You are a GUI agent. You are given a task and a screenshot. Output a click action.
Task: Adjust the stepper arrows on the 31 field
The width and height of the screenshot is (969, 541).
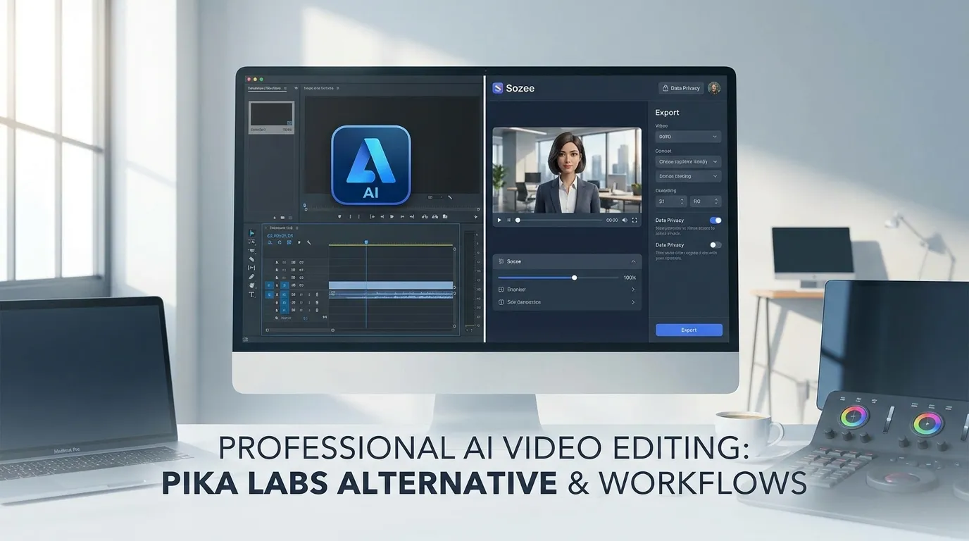point(682,201)
